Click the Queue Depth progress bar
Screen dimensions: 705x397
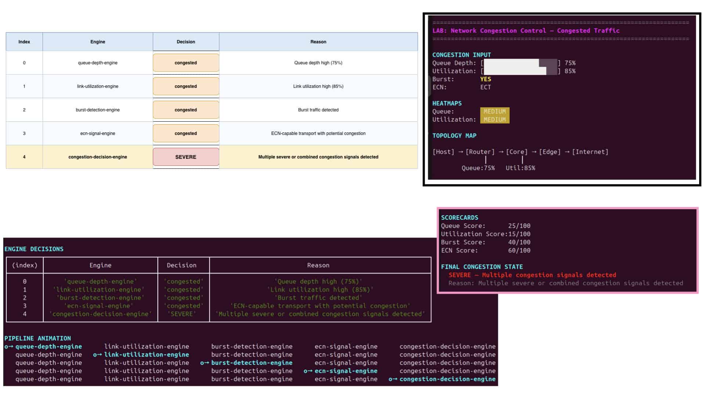point(521,63)
